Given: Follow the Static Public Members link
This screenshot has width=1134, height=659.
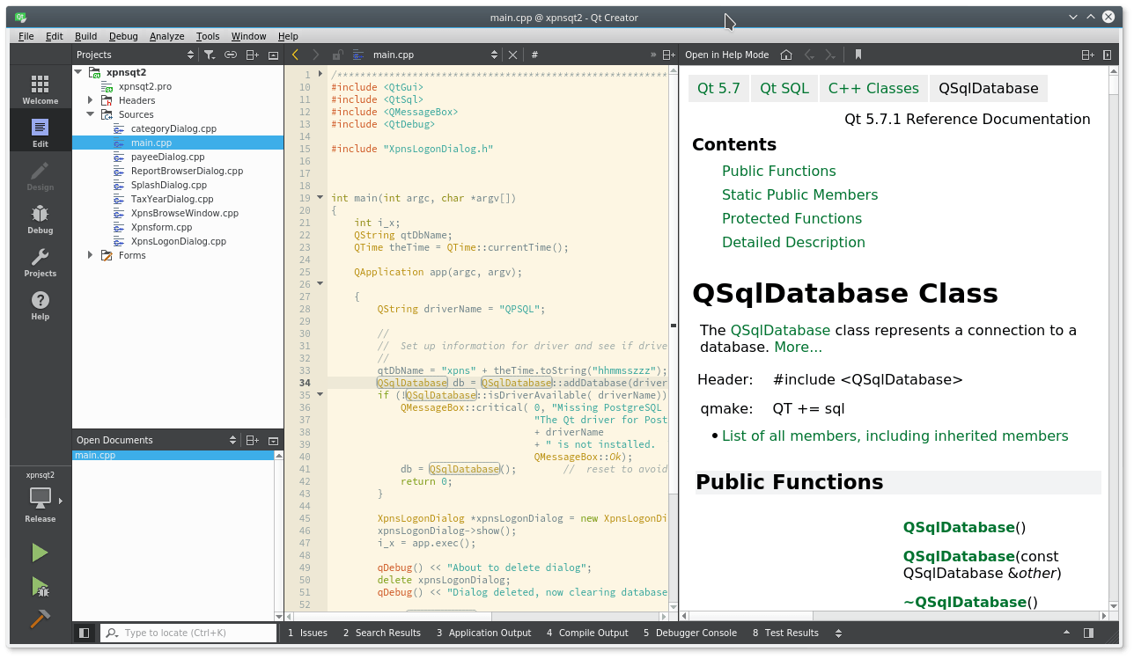Looking at the screenshot, I should [x=800, y=194].
